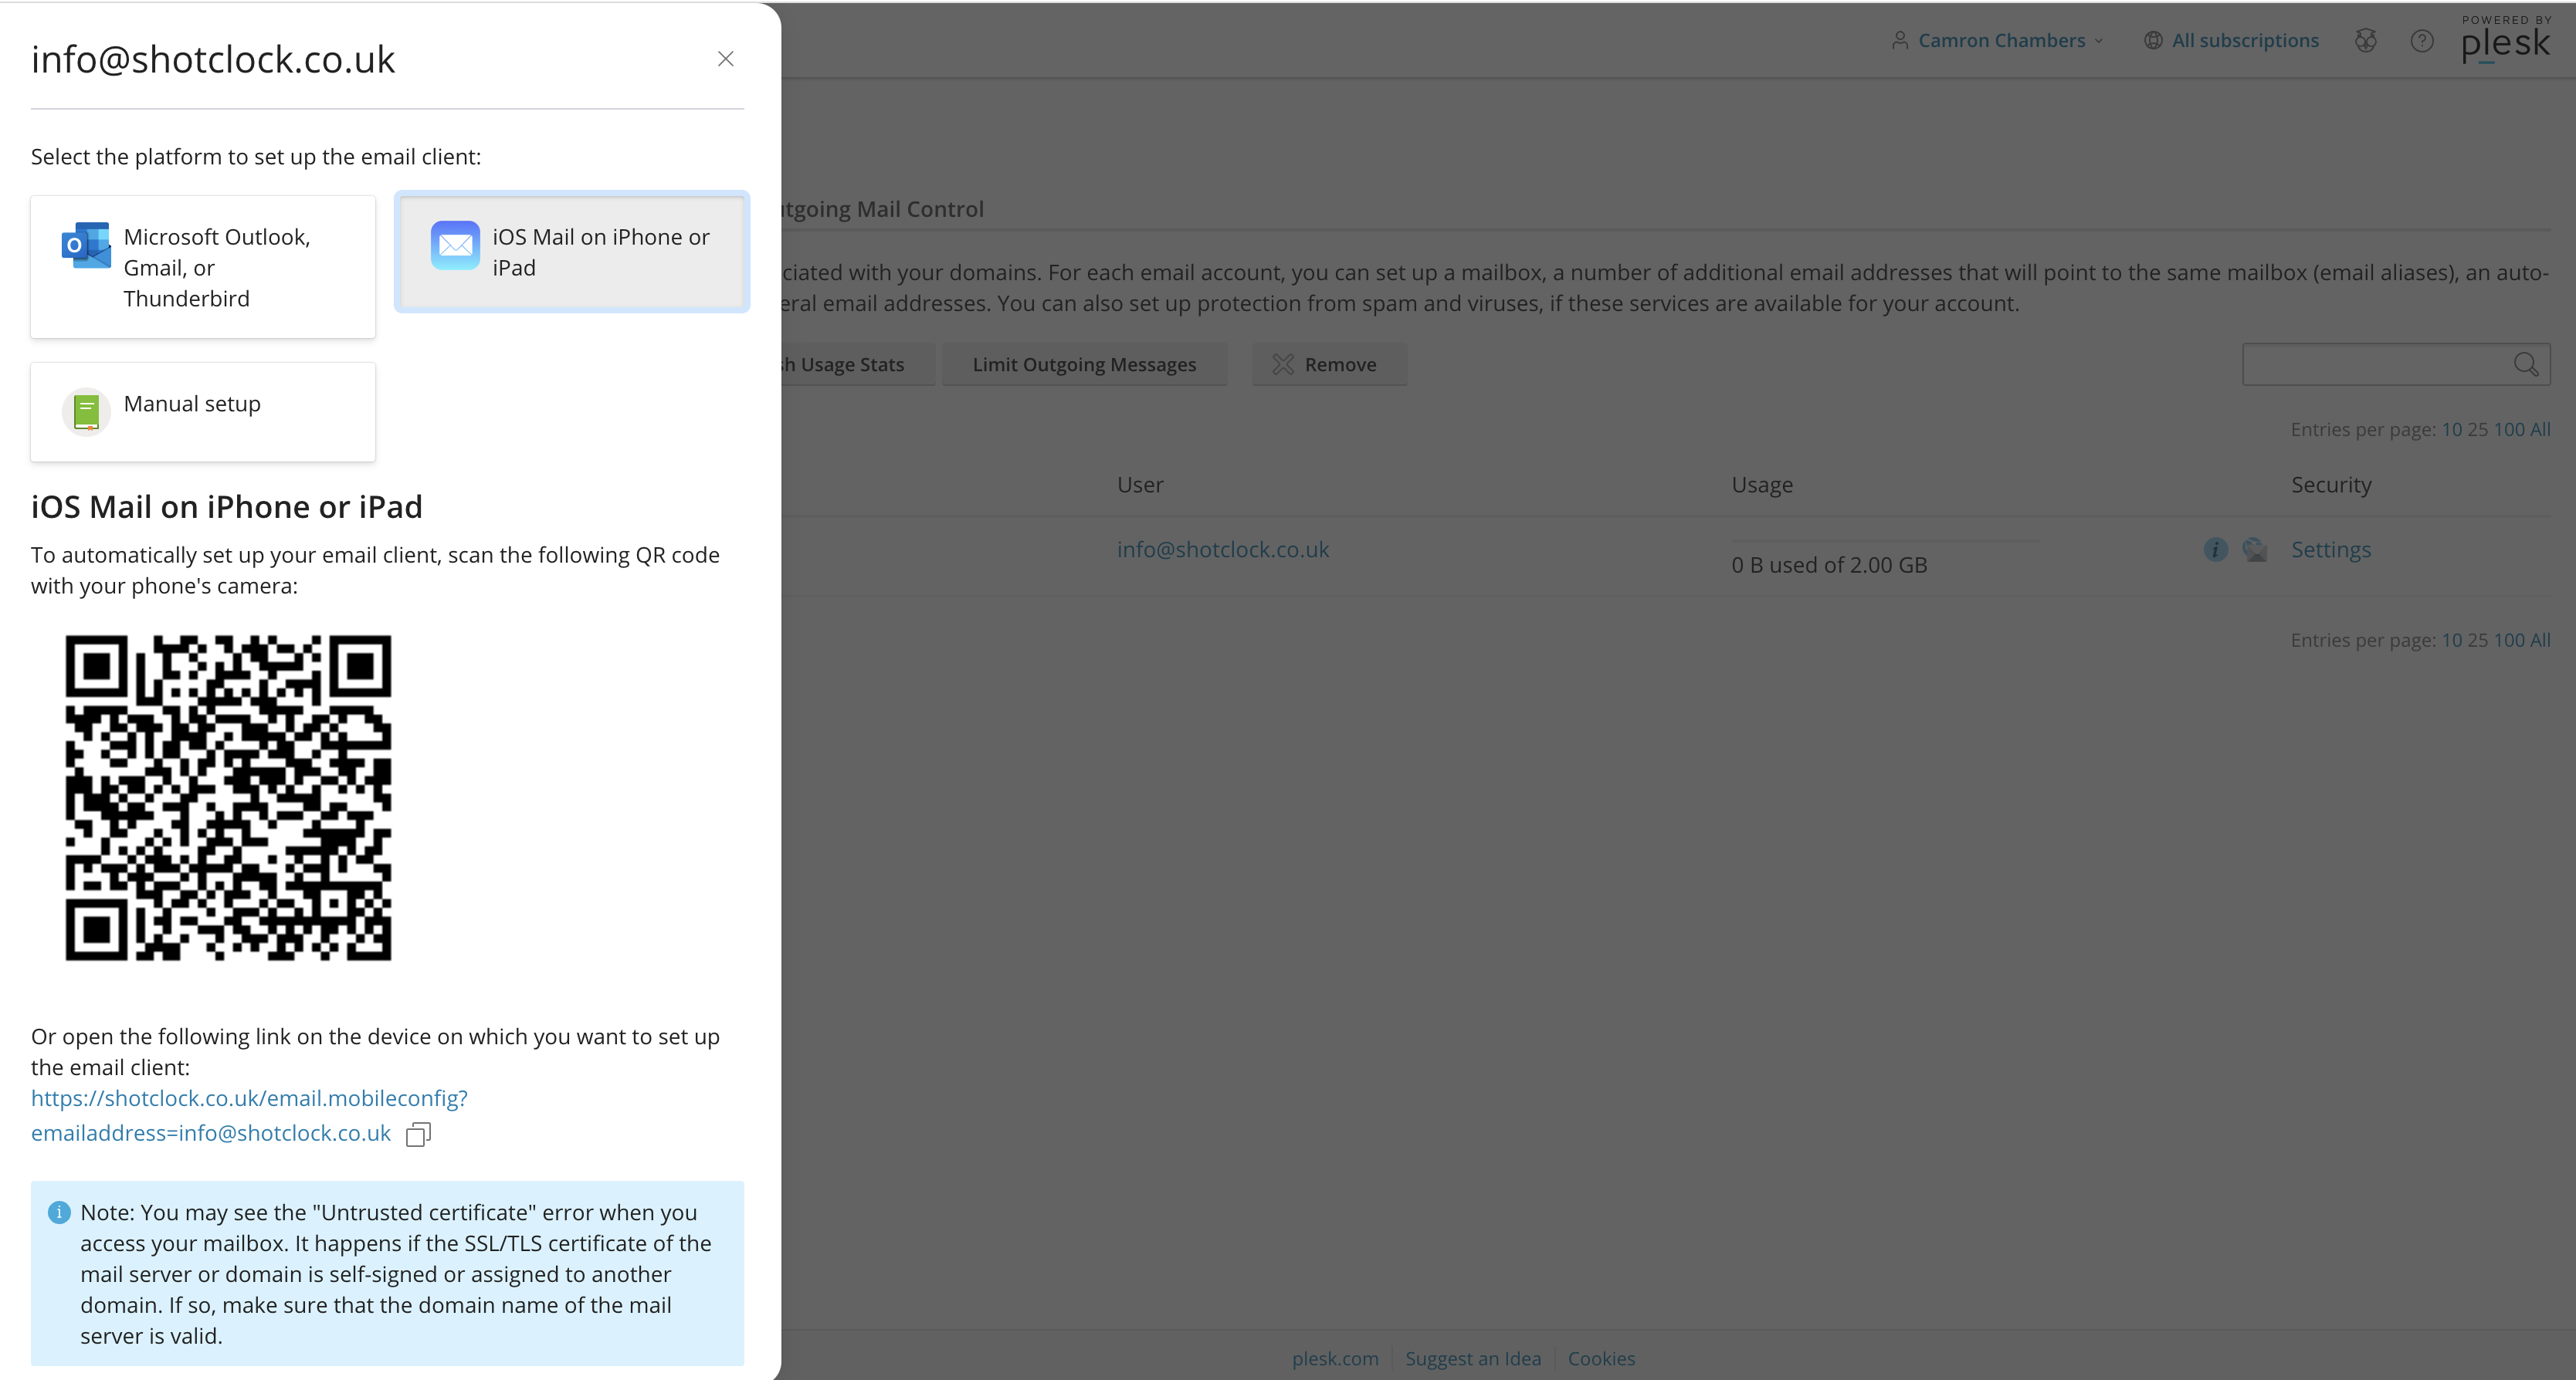The height and width of the screenshot is (1380, 2576).
Task: Choose iOS Mail on iPhone or iPad
Action: (x=572, y=252)
